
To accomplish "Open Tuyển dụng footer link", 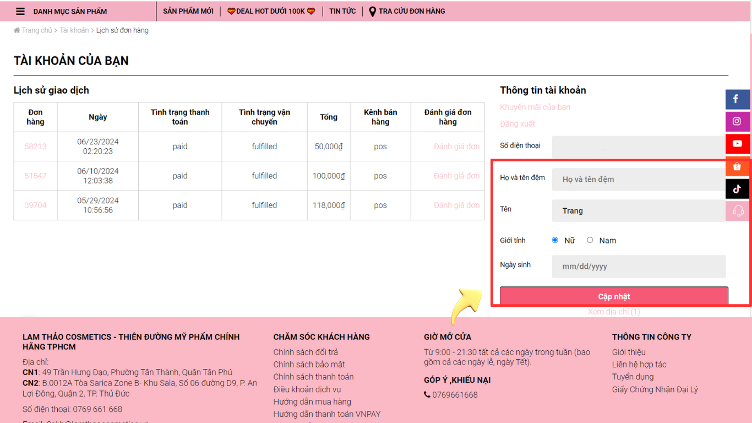I will (633, 377).
